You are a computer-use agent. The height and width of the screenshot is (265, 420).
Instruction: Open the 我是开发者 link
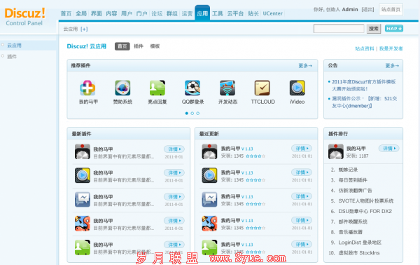tap(391, 48)
